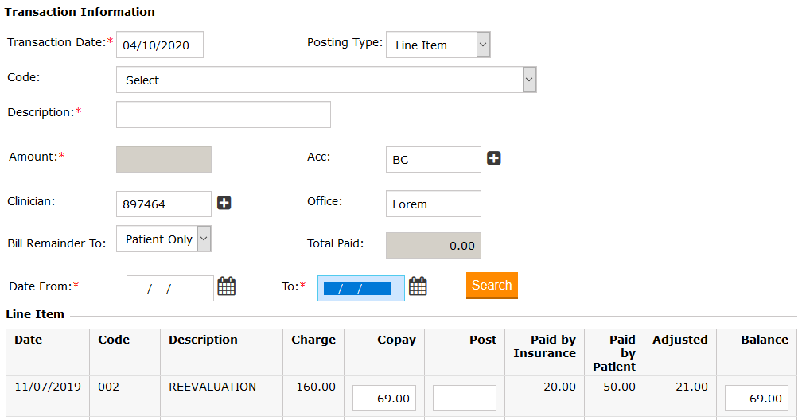Click the empty Post input box
Viewport: 802px width, 420px height.
[464, 398]
